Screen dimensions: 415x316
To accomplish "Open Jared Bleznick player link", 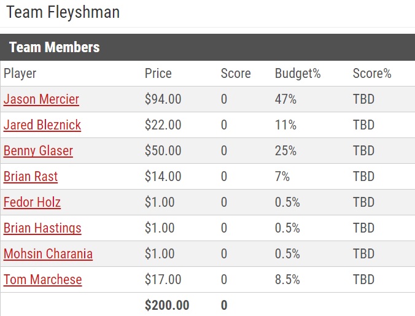I will (x=42, y=125).
